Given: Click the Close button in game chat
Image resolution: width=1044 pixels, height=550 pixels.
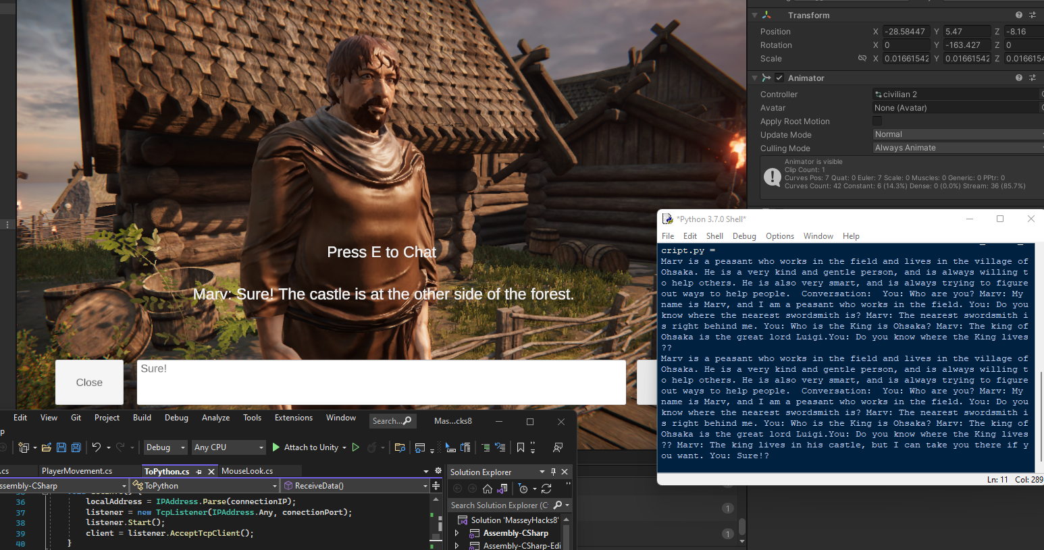Looking at the screenshot, I should coord(89,382).
